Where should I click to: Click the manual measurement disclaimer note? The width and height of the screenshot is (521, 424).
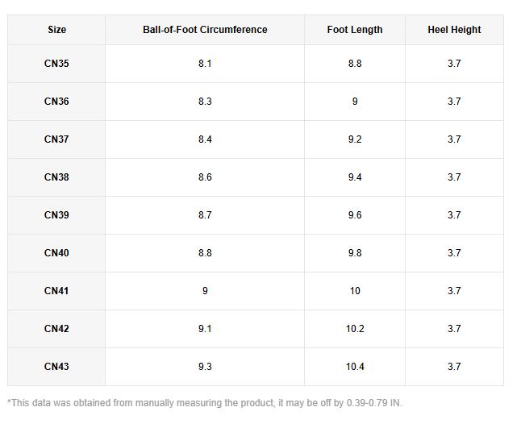[x=204, y=403]
